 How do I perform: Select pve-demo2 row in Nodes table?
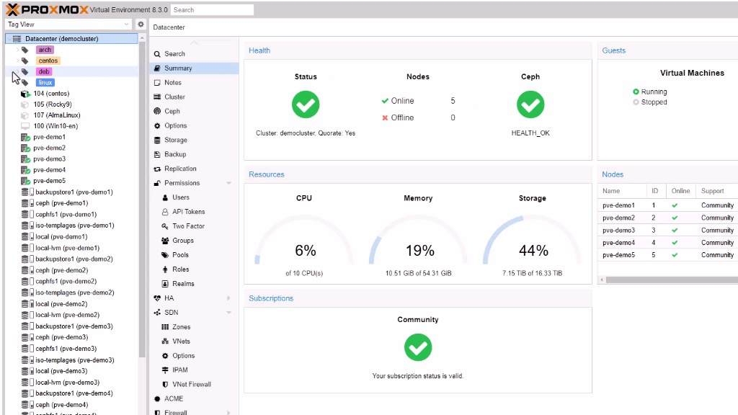pyautogui.click(x=667, y=218)
